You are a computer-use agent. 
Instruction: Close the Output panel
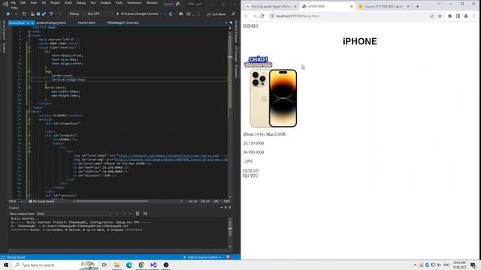click(230, 208)
